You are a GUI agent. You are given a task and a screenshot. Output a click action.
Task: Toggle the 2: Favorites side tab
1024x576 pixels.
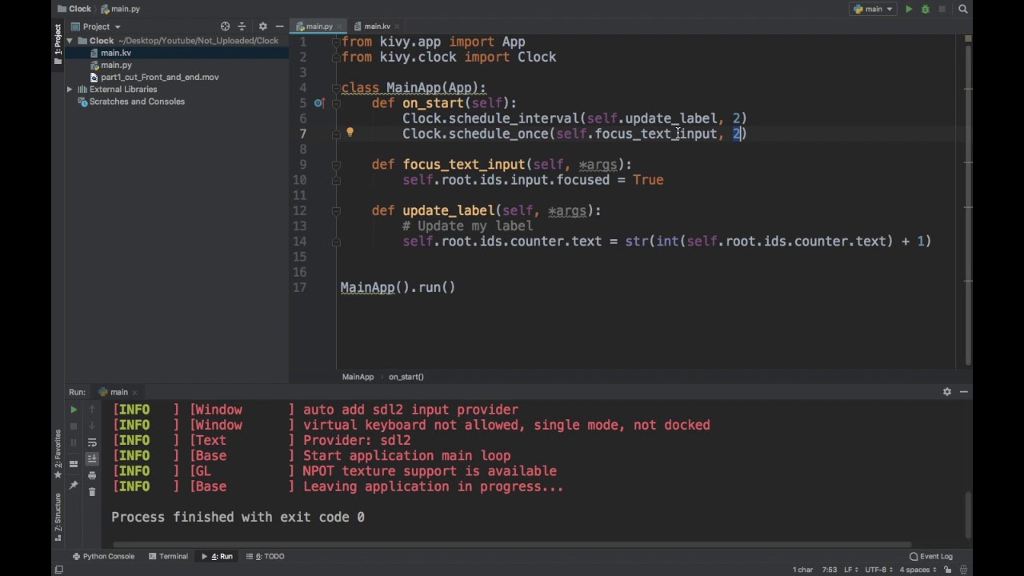coord(58,454)
